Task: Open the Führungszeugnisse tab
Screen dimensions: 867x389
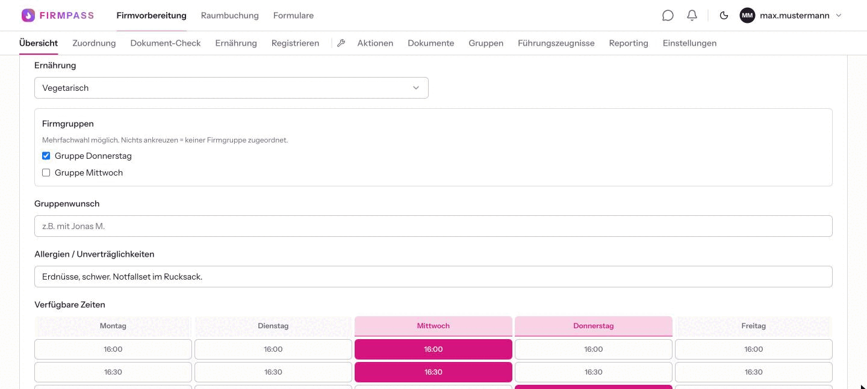Action: point(556,43)
